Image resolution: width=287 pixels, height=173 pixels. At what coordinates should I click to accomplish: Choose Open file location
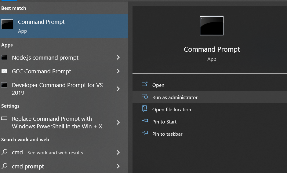pyautogui.click(x=172, y=109)
